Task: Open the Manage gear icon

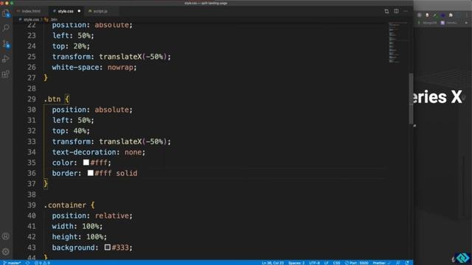Action: pos(6,252)
